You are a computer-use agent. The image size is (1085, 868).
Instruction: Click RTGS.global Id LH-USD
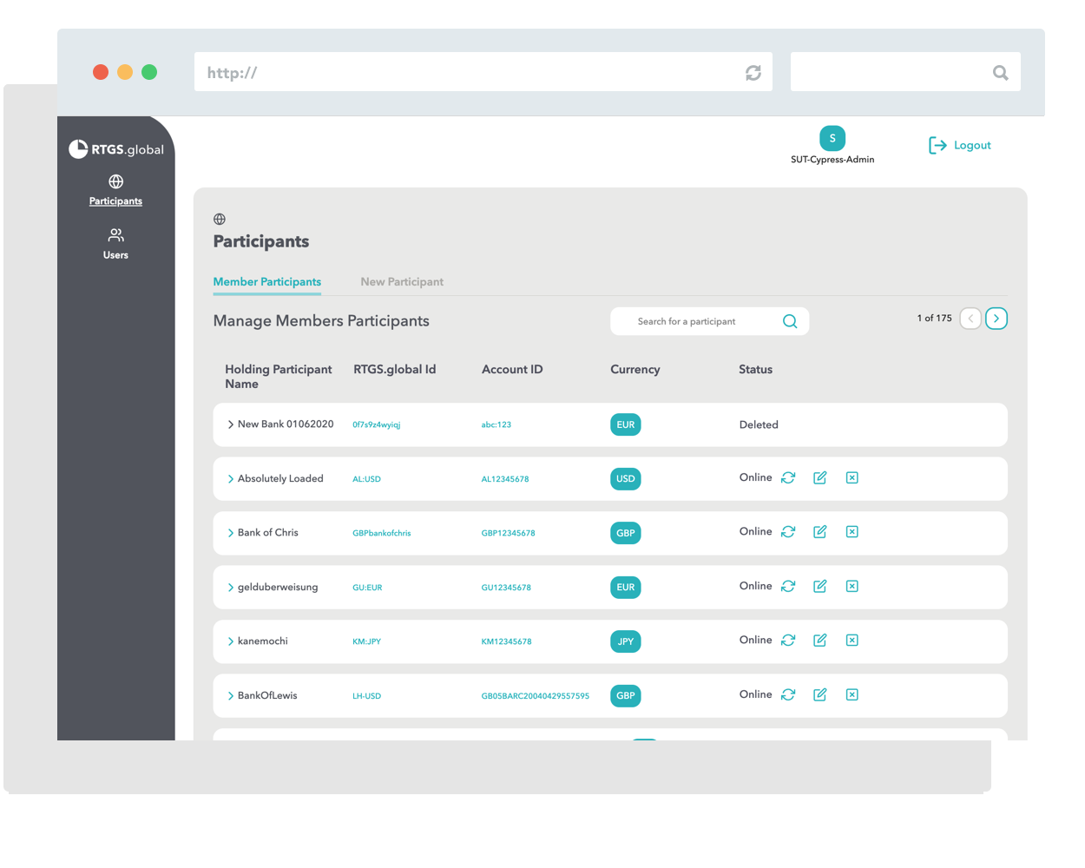pyautogui.click(x=366, y=696)
